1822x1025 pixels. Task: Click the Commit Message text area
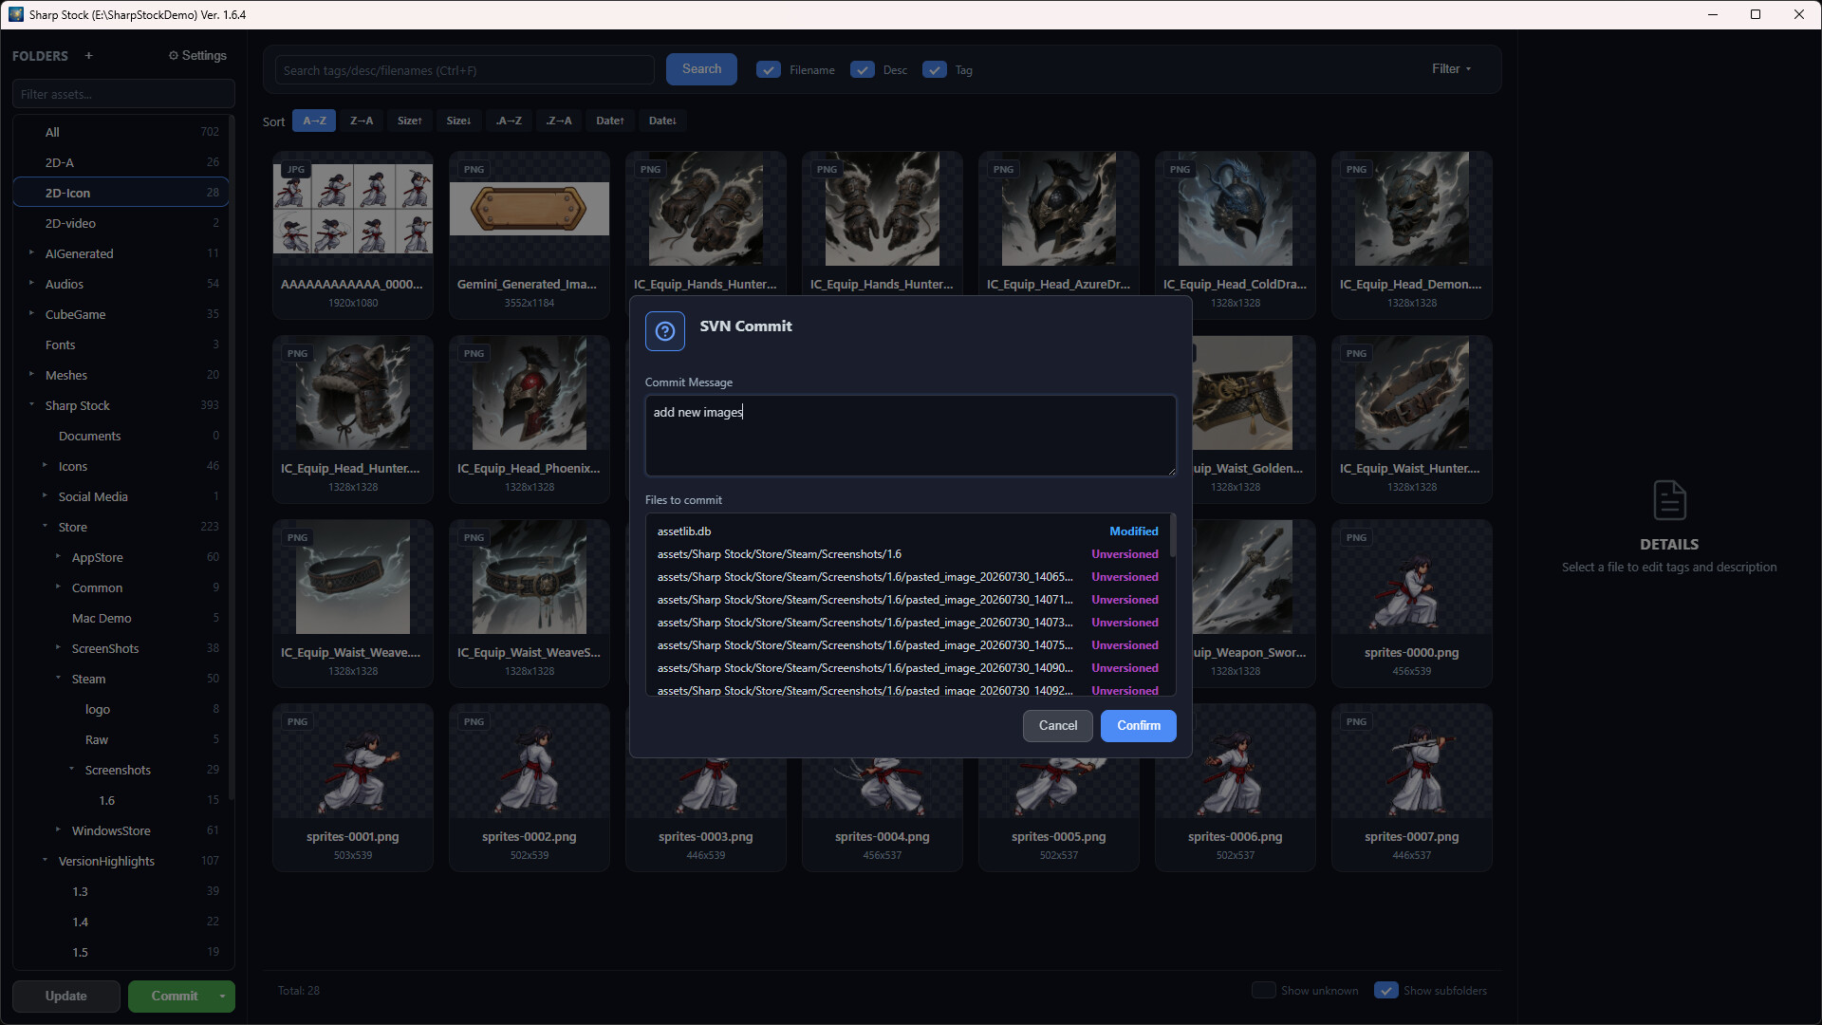[911, 436]
